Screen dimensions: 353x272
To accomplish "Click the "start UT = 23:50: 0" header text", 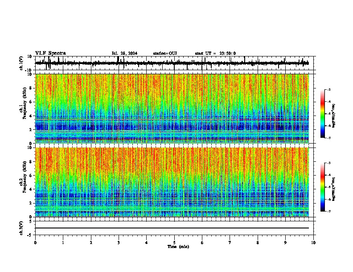I will (215, 53).
